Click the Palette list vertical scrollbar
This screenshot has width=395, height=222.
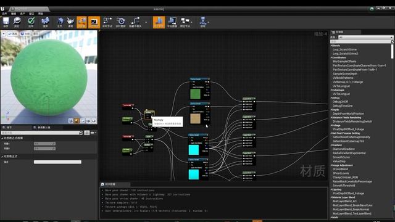point(393,52)
